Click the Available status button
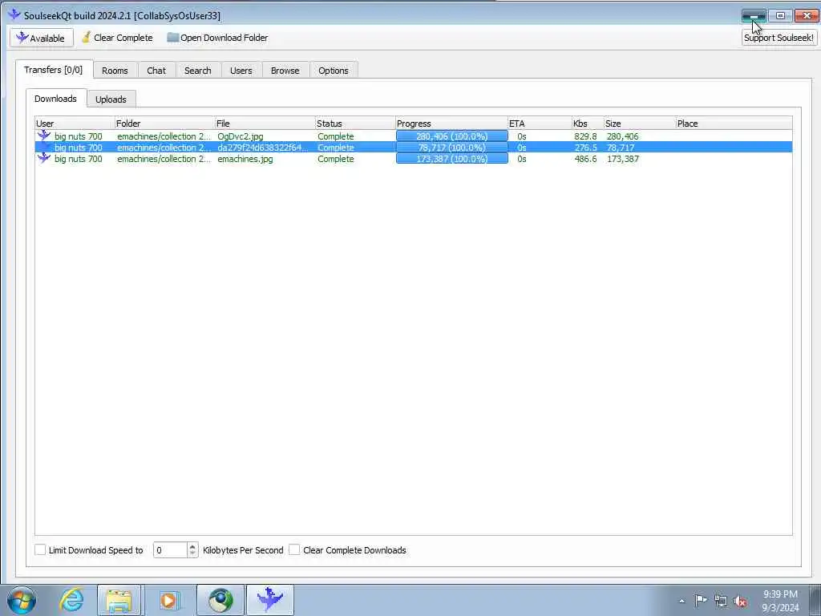Screen dimensions: 821x616 (42, 38)
